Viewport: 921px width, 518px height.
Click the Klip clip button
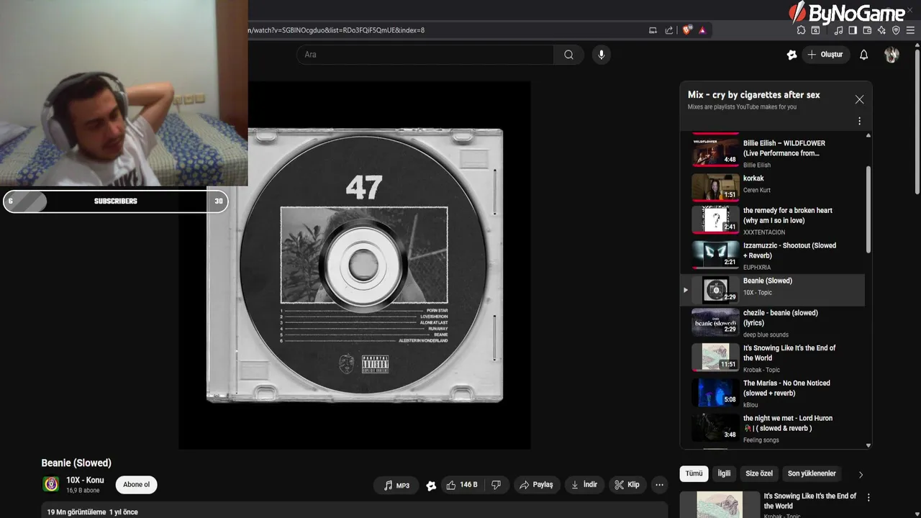pos(627,485)
